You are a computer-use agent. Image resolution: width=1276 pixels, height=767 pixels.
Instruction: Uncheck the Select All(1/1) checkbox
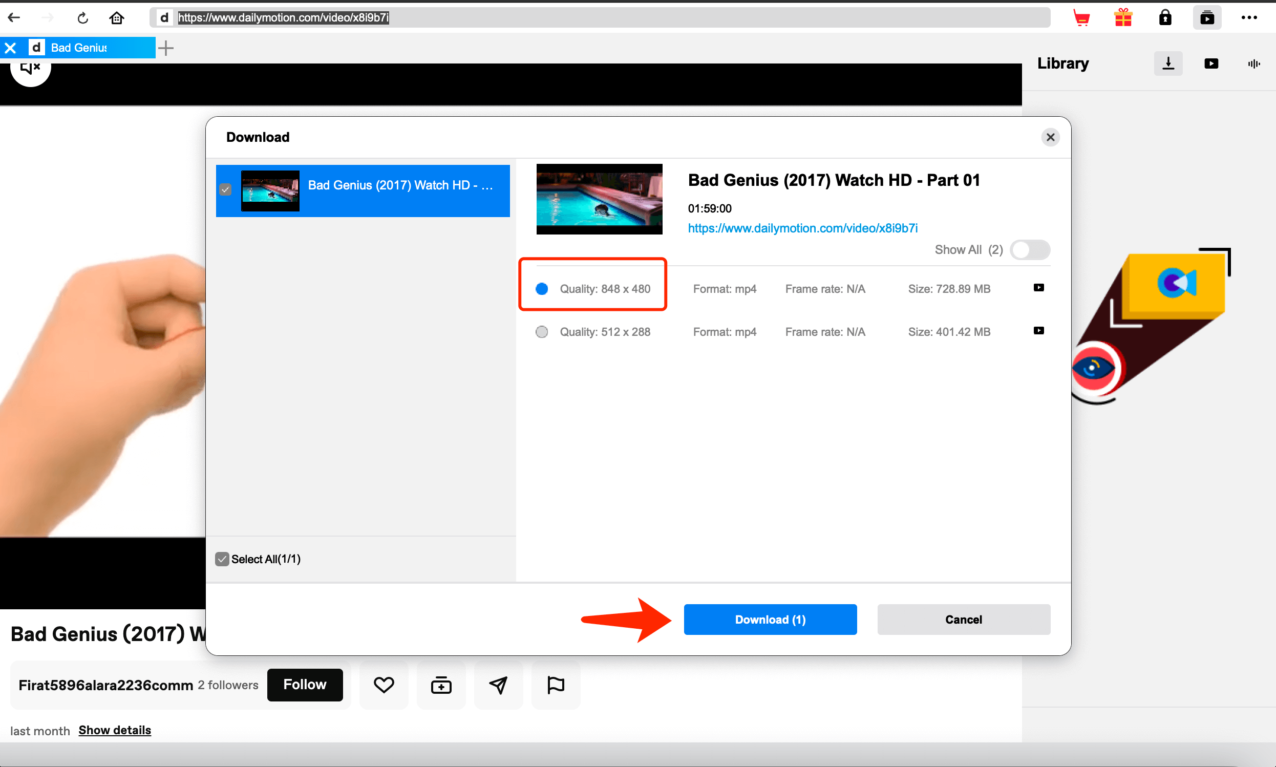click(x=222, y=559)
